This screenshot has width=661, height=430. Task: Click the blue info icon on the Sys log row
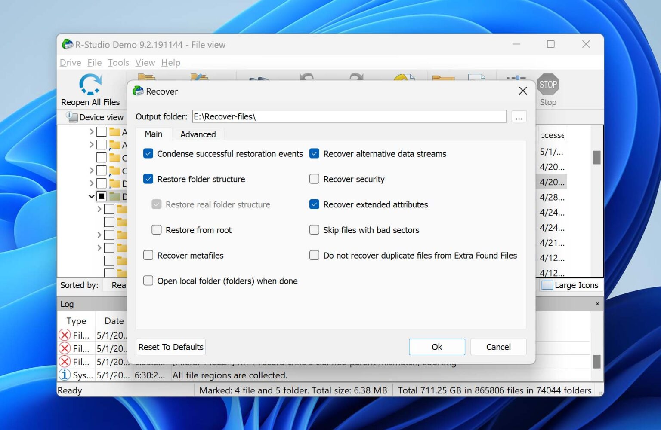click(x=64, y=375)
